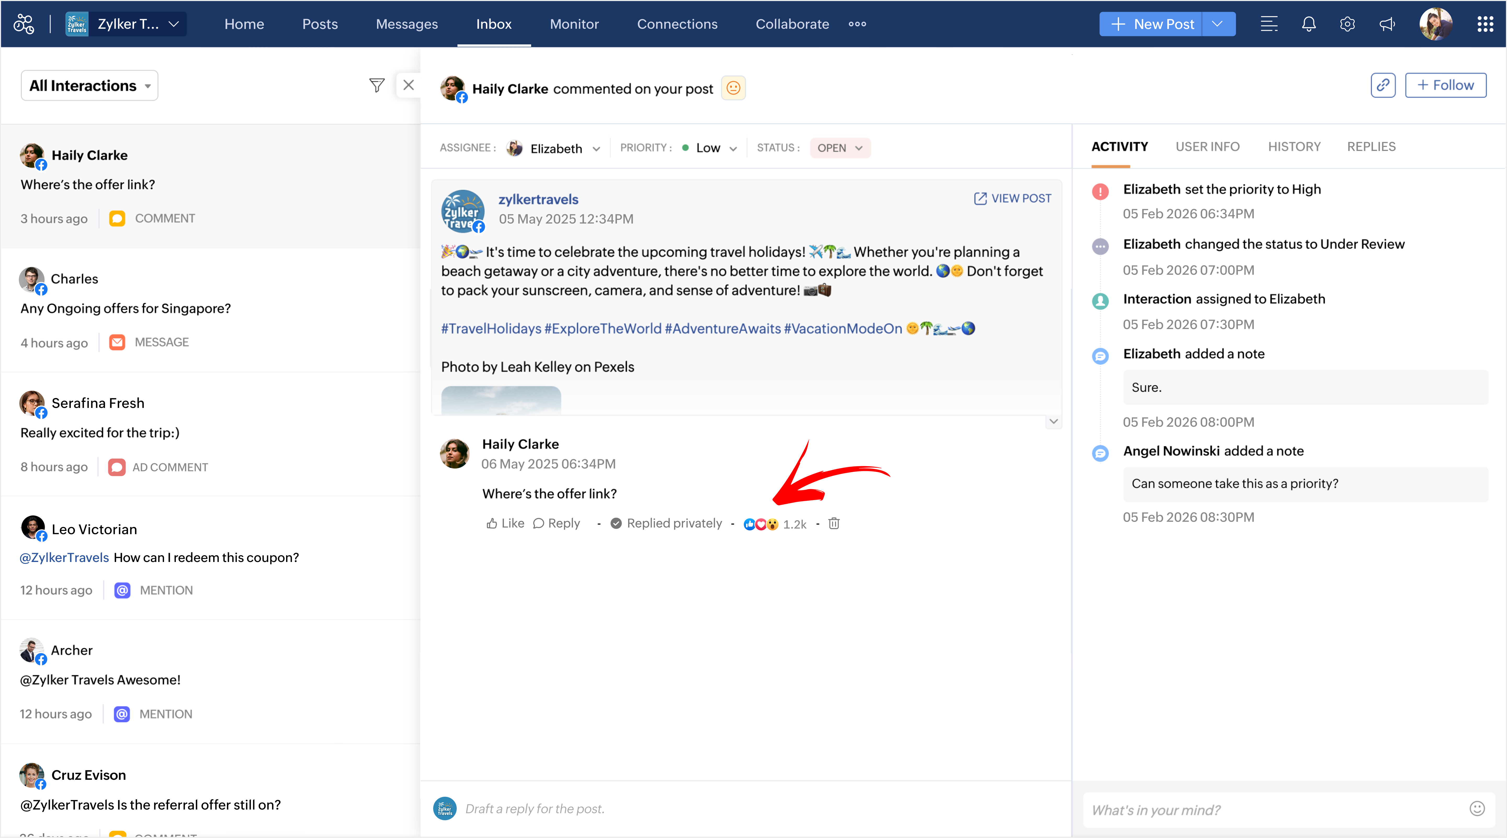
Task: Expand the New Post arrow menu
Action: pyautogui.click(x=1218, y=24)
